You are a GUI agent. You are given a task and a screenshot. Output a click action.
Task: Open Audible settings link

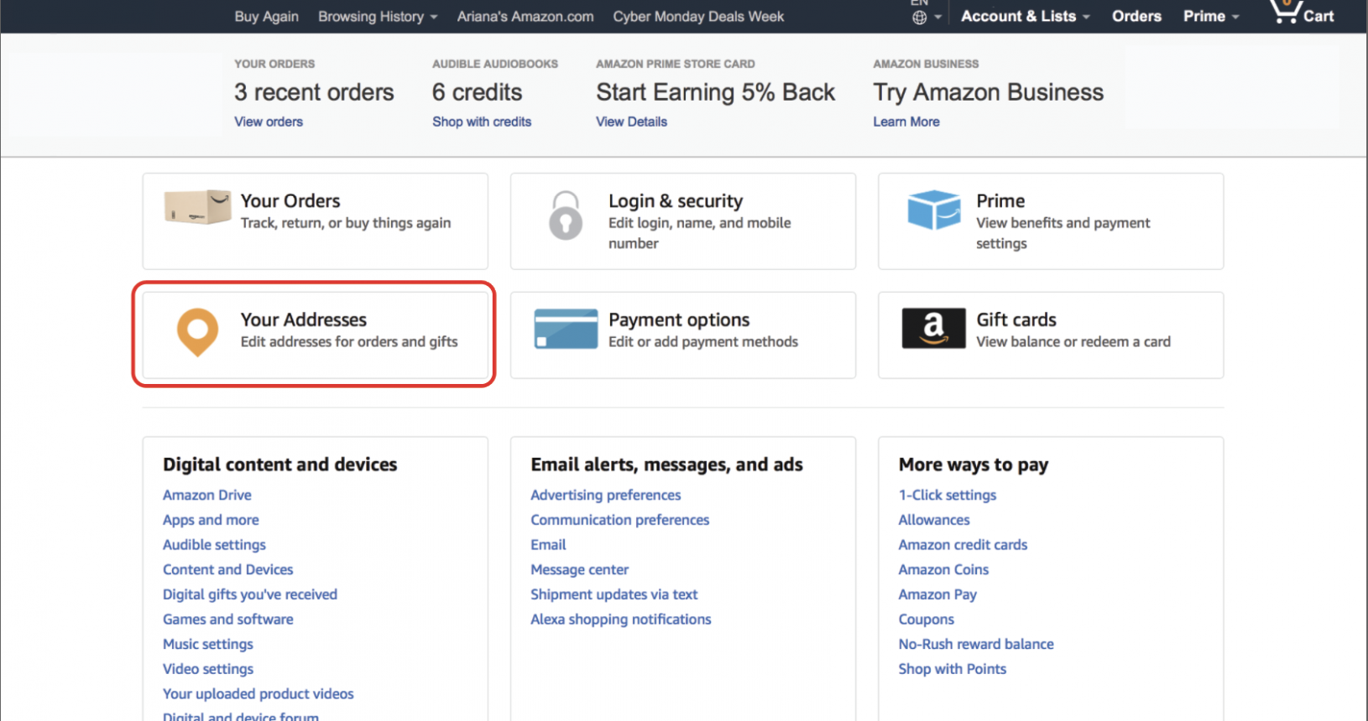point(214,545)
